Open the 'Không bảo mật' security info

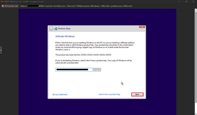(x=10, y=6)
